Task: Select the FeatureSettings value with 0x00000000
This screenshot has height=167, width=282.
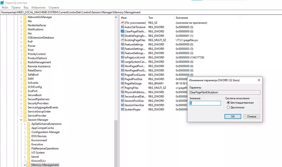Action: pyautogui.click(x=134, y=44)
